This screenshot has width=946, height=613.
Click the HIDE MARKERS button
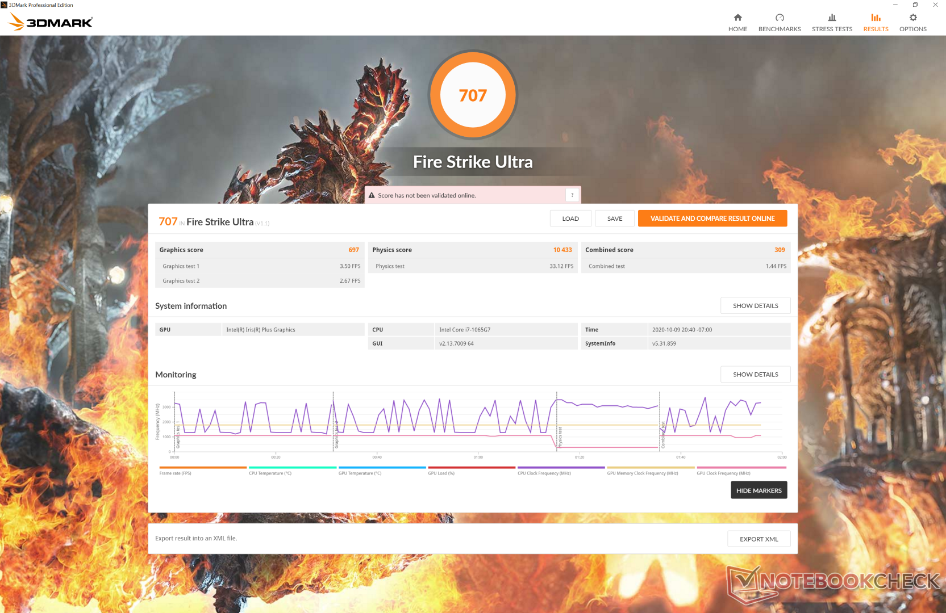pos(759,490)
